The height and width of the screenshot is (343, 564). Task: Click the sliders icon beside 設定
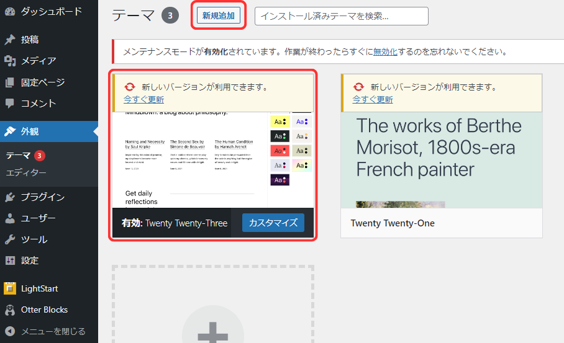click(10, 261)
